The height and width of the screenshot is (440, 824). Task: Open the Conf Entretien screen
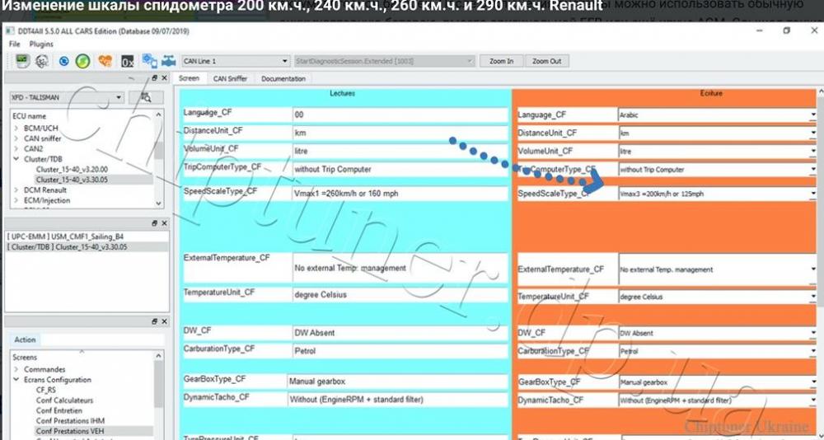pyautogui.click(x=59, y=410)
